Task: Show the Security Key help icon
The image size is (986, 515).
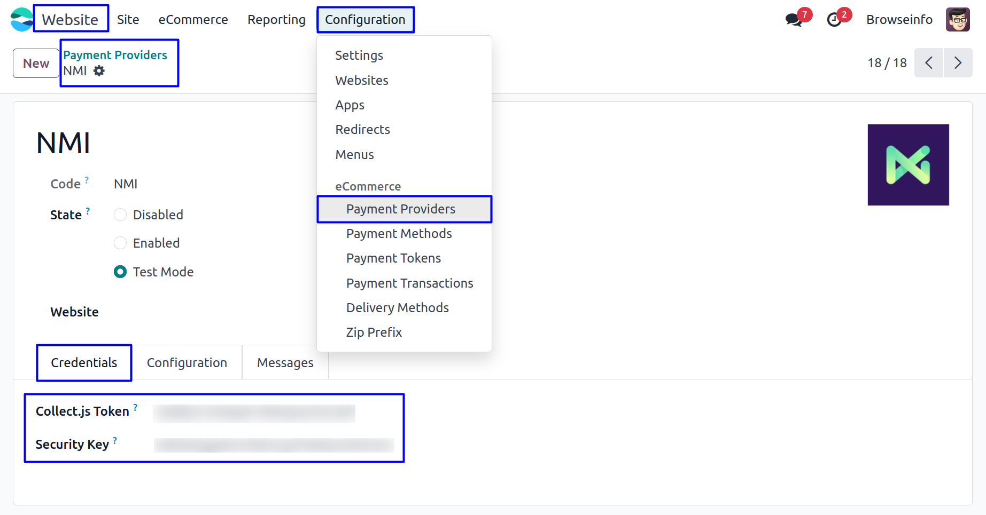Action: point(115,441)
